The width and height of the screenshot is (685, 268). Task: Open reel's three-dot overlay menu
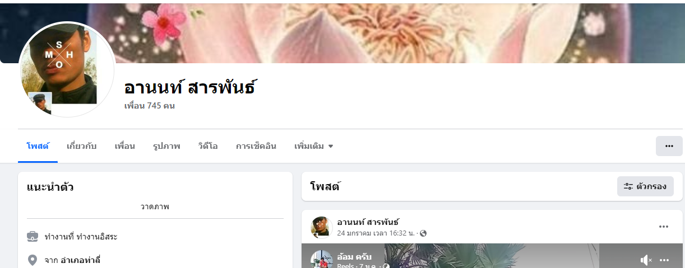[665, 260]
